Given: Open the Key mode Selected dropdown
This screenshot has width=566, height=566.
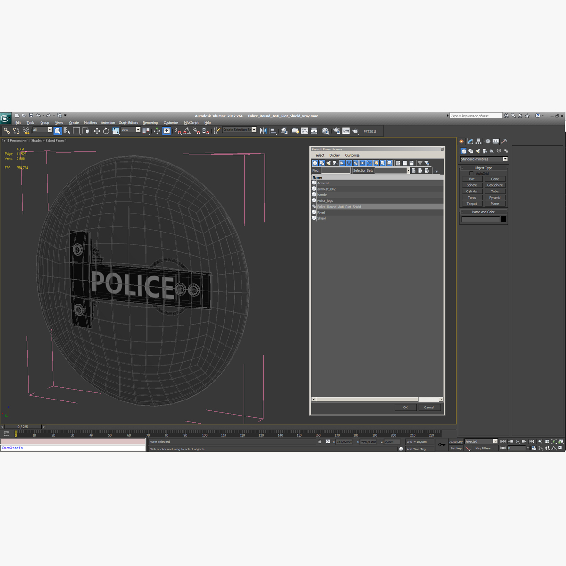Looking at the screenshot, I should pos(481,441).
